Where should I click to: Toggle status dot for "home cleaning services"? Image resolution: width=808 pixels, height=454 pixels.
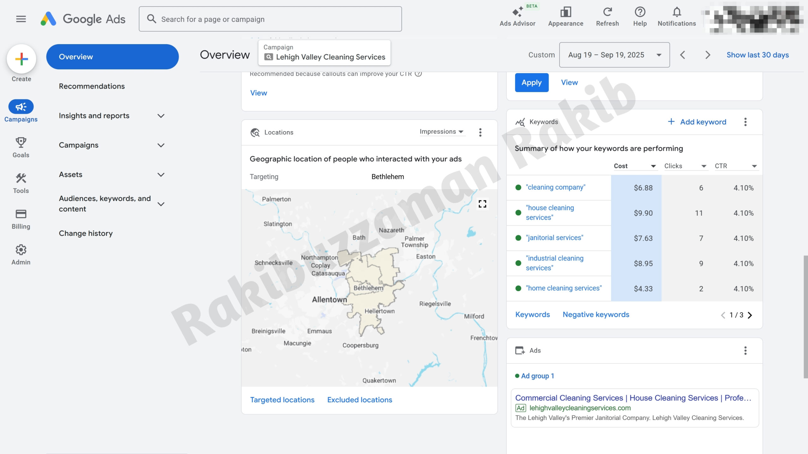[x=518, y=288]
